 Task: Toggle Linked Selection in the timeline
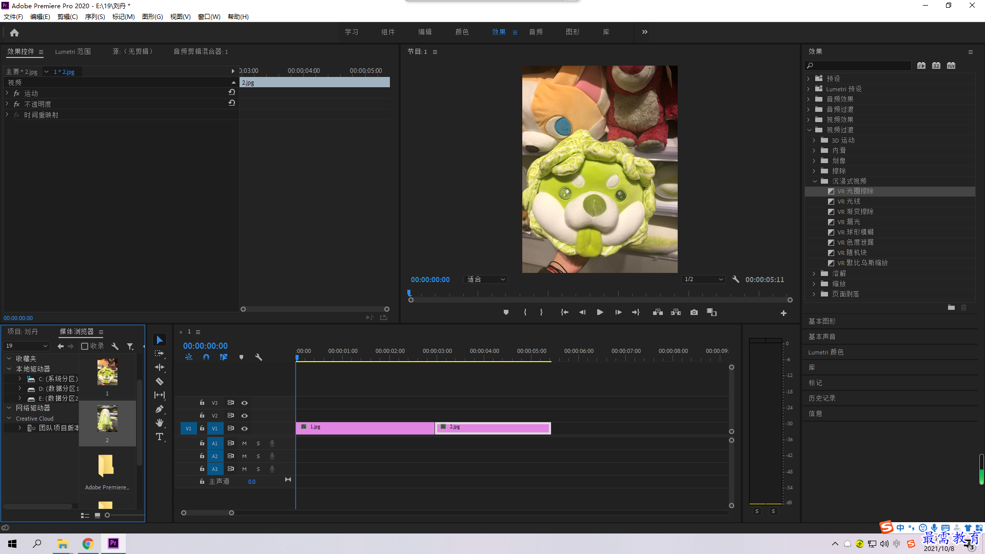(x=224, y=357)
